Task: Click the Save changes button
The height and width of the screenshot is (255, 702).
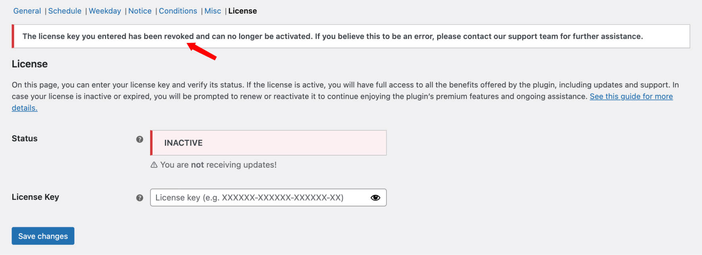Action: [x=43, y=236]
